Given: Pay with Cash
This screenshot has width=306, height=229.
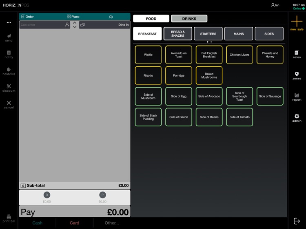Looking at the screenshot, I should coord(37,223).
